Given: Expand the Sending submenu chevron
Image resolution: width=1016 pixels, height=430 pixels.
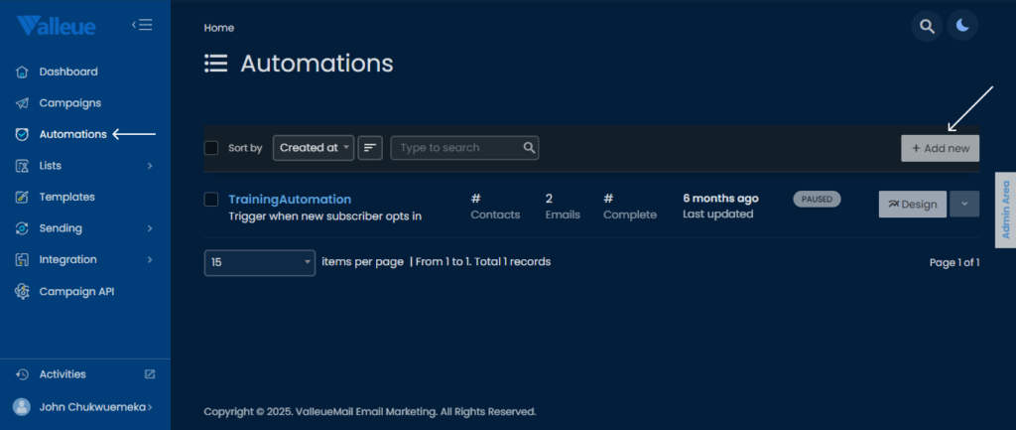Looking at the screenshot, I should coord(150,228).
